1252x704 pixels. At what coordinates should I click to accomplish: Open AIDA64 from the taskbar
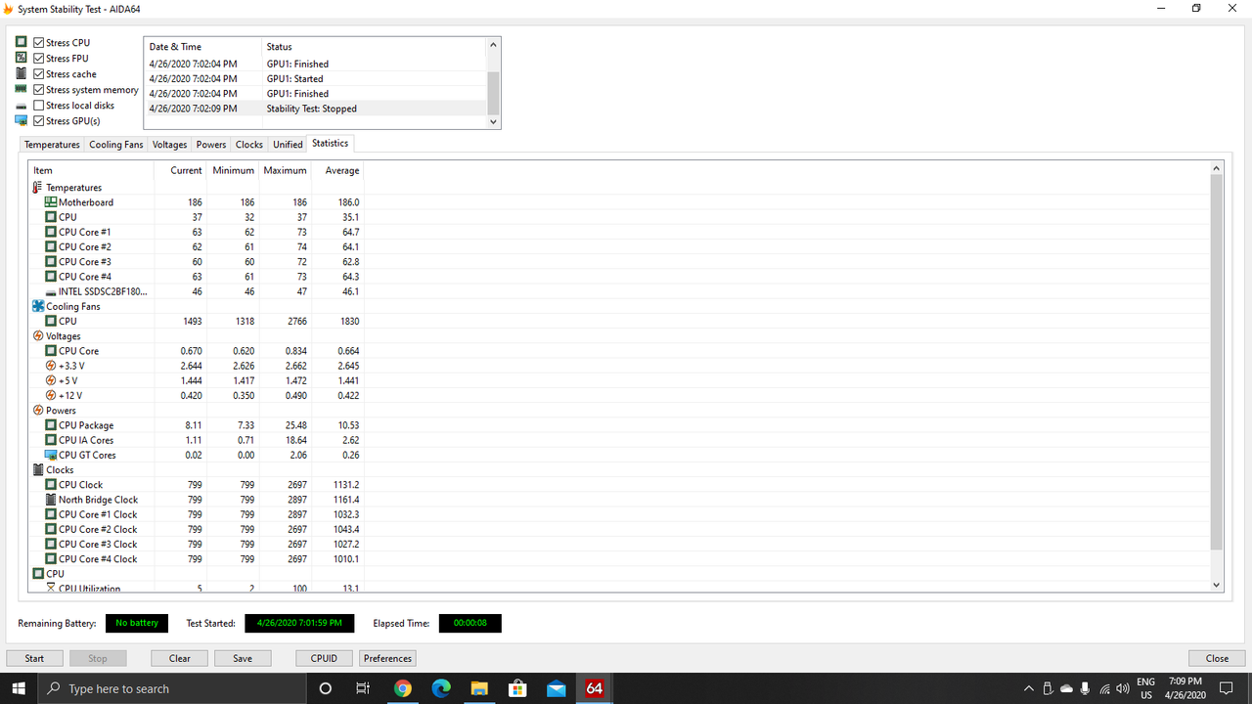click(x=594, y=688)
